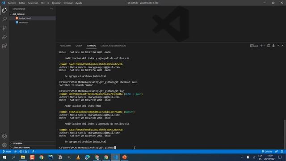286x161 pixels.
Task: Click the commit hash labeled HEAD -> main
Action: coord(96,94)
